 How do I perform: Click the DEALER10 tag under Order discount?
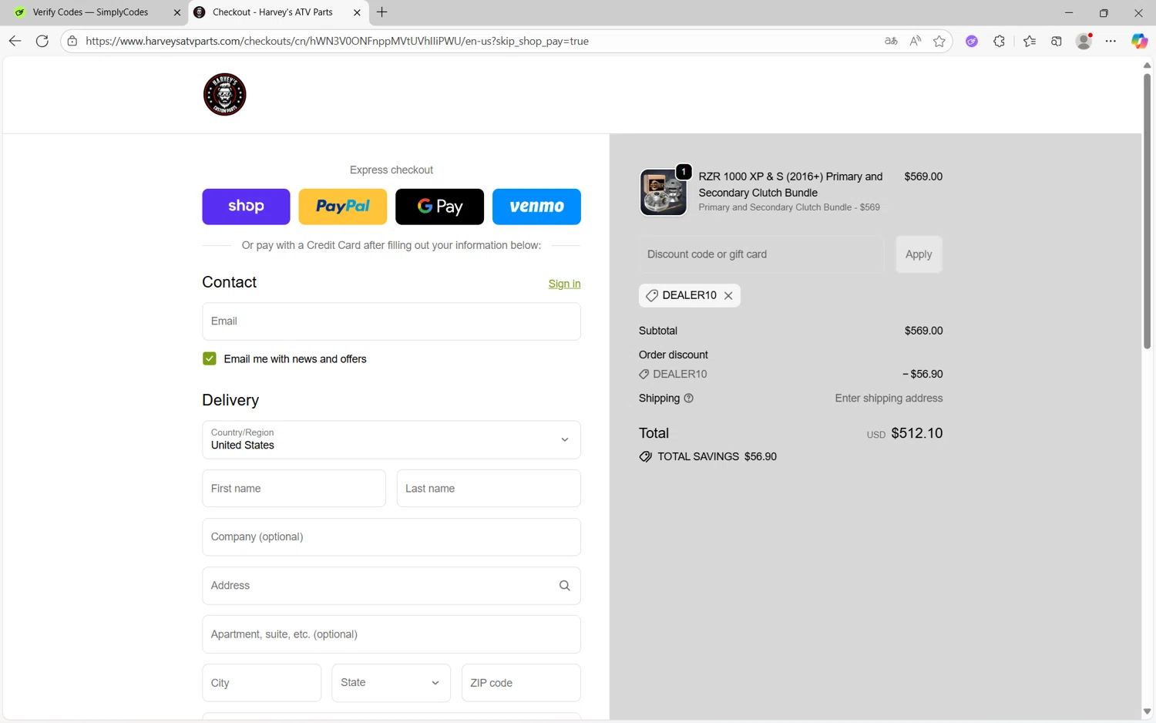[673, 374]
